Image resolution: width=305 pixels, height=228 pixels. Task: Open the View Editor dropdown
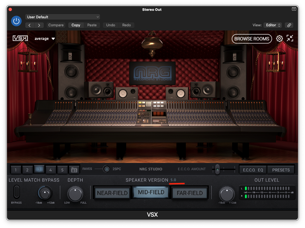click(273, 25)
